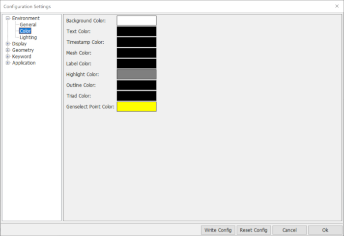The image size is (344, 236).
Task: Click the Configuration Settings title text
Action: [x=27, y=6]
